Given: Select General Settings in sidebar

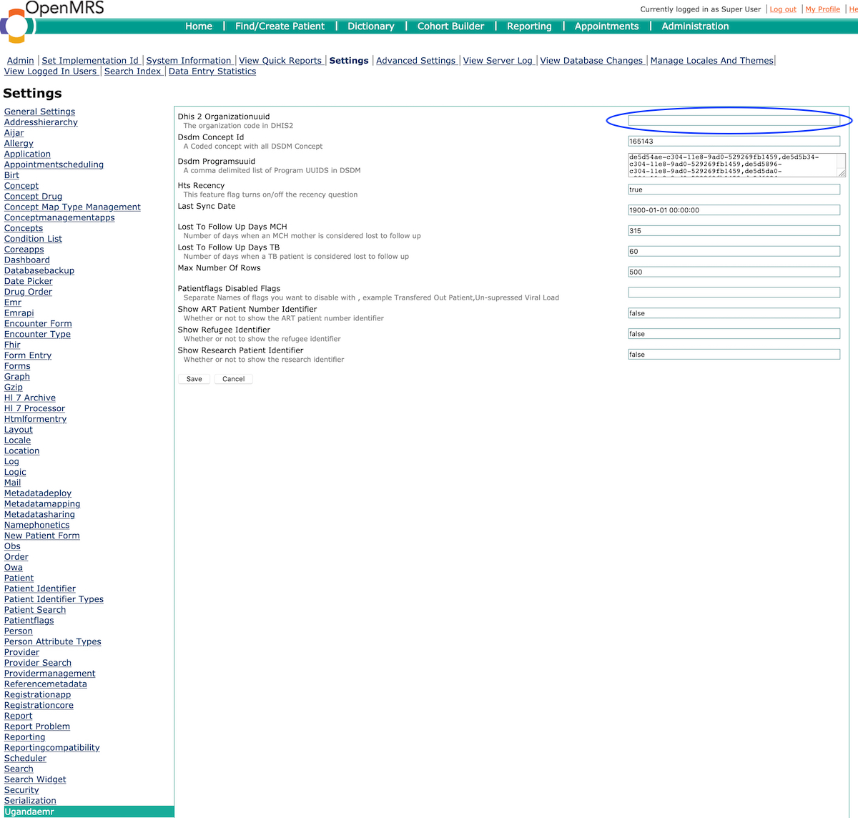Looking at the screenshot, I should point(39,112).
